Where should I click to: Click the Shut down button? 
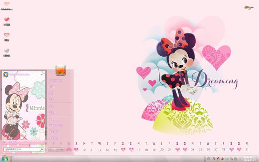[54, 149]
